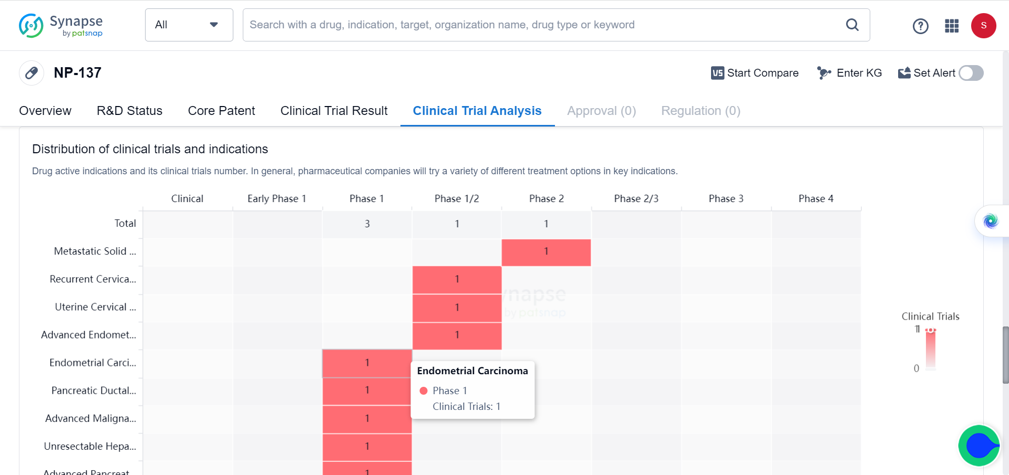Click the floating swirl assistant icon on the right edge
1009x475 pixels.
point(991,221)
